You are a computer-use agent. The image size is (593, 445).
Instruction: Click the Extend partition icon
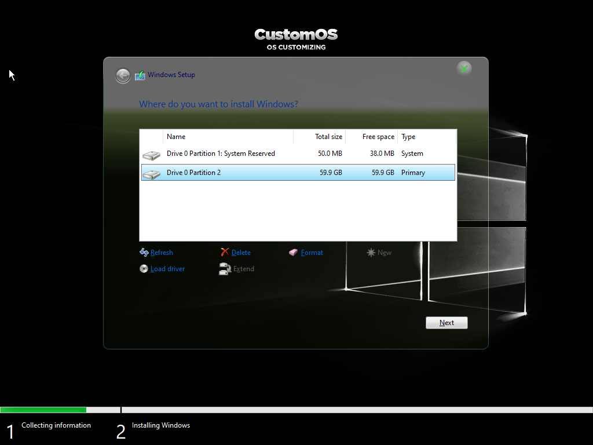pyautogui.click(x=225, y=269)
